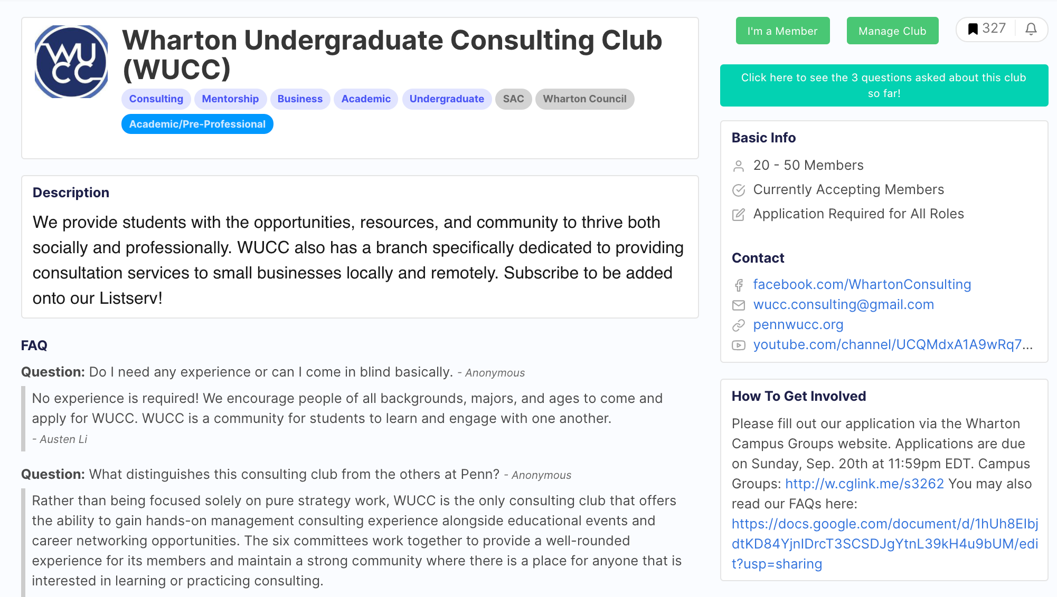Click the YouTube play icon
Screen dimensions: 1057x597
click(739, 345)
